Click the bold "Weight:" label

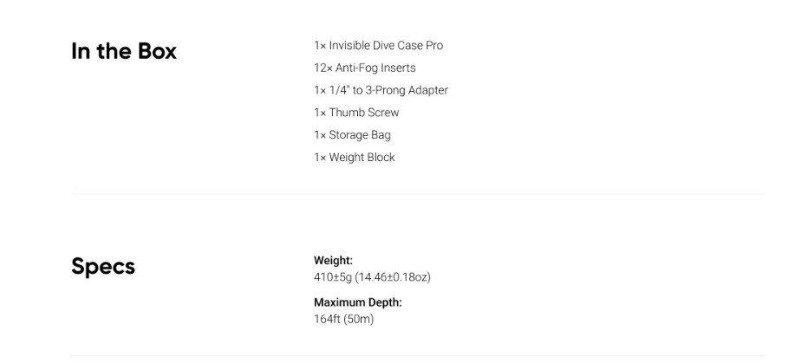pyautogui.click(x=333, y=261)
